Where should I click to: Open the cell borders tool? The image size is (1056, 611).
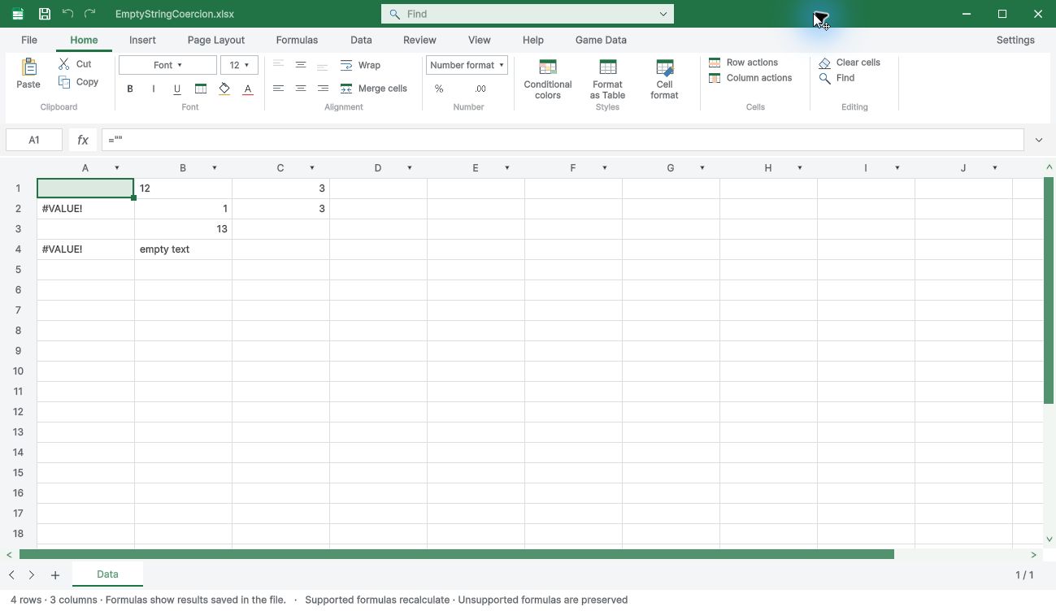pyautogui.click(x=201, y=89)
